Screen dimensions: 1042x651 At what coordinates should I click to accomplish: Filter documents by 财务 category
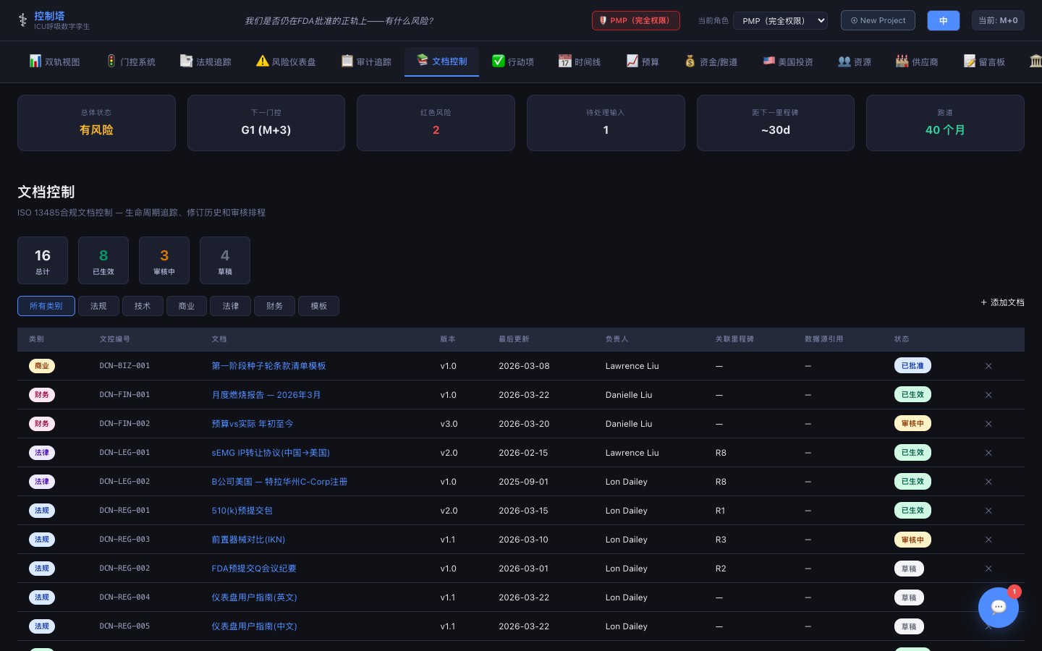tap(275, 306)
